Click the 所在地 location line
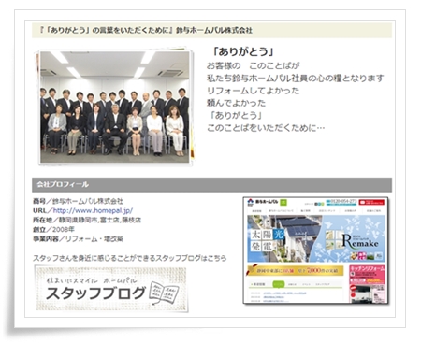 point(87,220)
